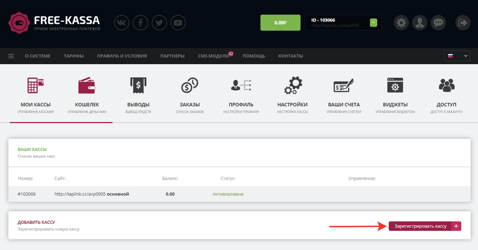
Task: Select the КОШЕЛЕК wallet icon
Action: click(87, 85)
